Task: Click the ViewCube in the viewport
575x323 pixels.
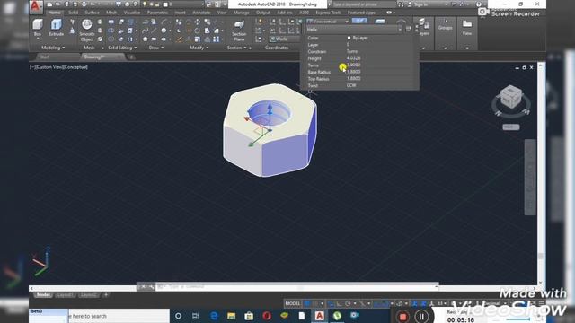Action: coord(511,98)
